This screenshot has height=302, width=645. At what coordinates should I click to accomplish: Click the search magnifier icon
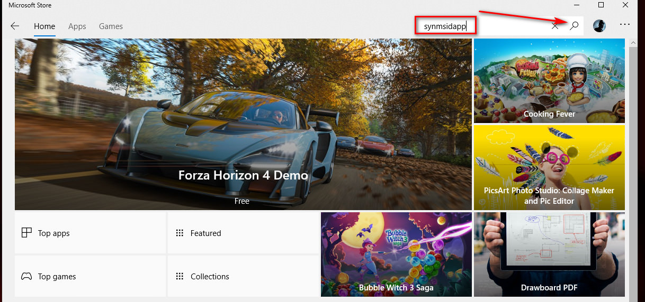pos(574,26)
